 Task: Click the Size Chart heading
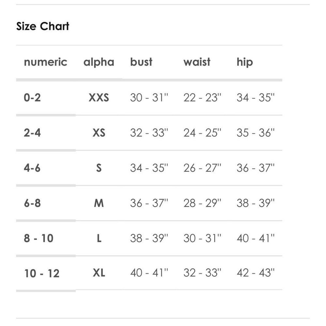coord(43,26)
